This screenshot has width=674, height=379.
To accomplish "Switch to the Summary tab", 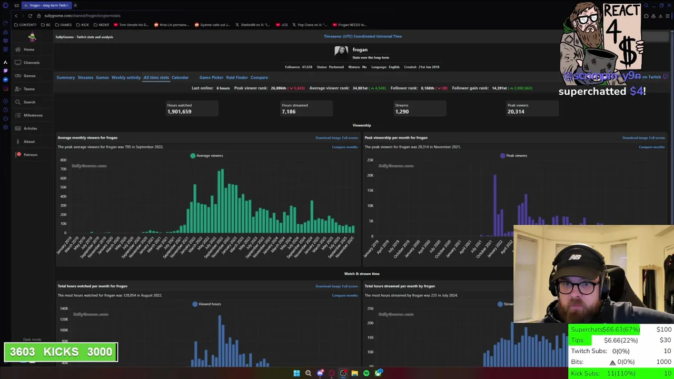I will pyautogui.click(x=66, y=77).
